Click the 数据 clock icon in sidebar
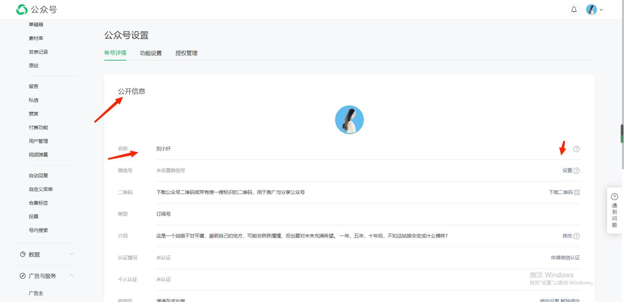 [x=22, y=254]
